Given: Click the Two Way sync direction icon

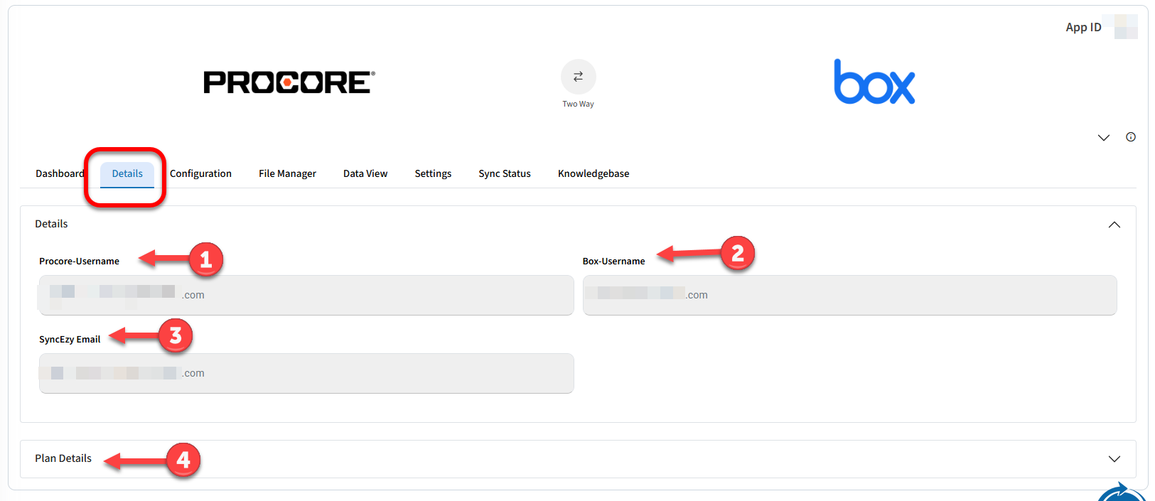Looking at the screenshot, I should (x=578, y=77).
